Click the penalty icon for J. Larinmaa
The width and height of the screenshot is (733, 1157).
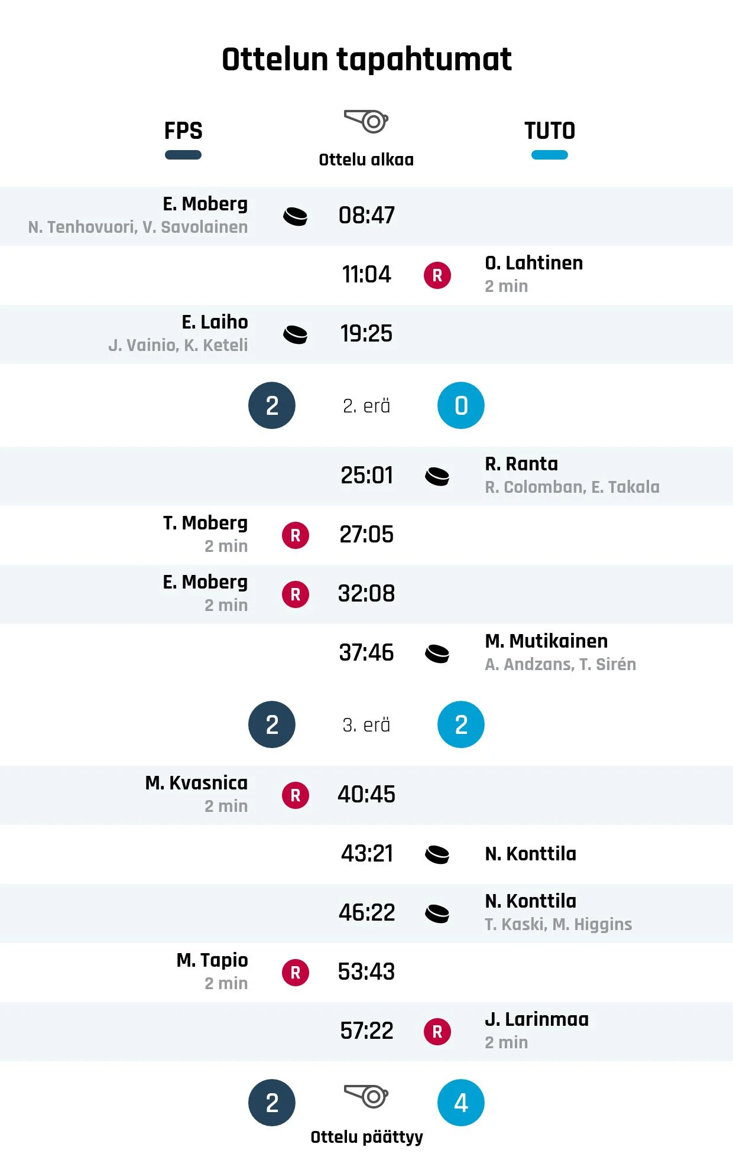point(437,1032)
